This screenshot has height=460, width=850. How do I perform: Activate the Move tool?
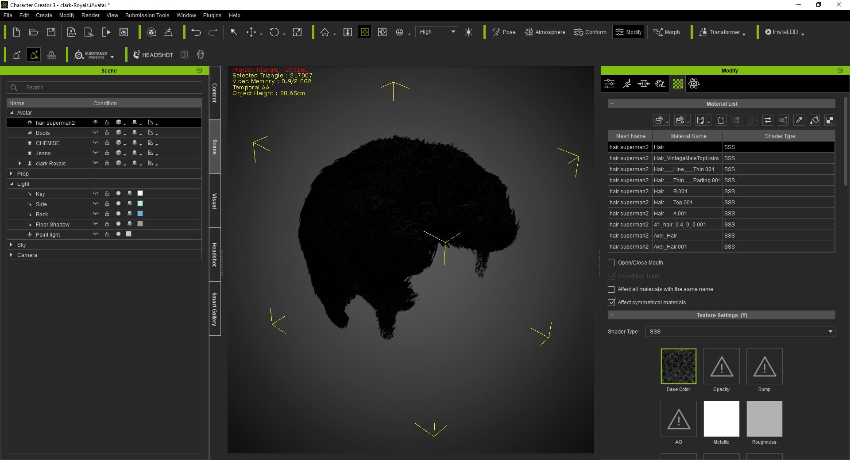[x=251, y=32]
